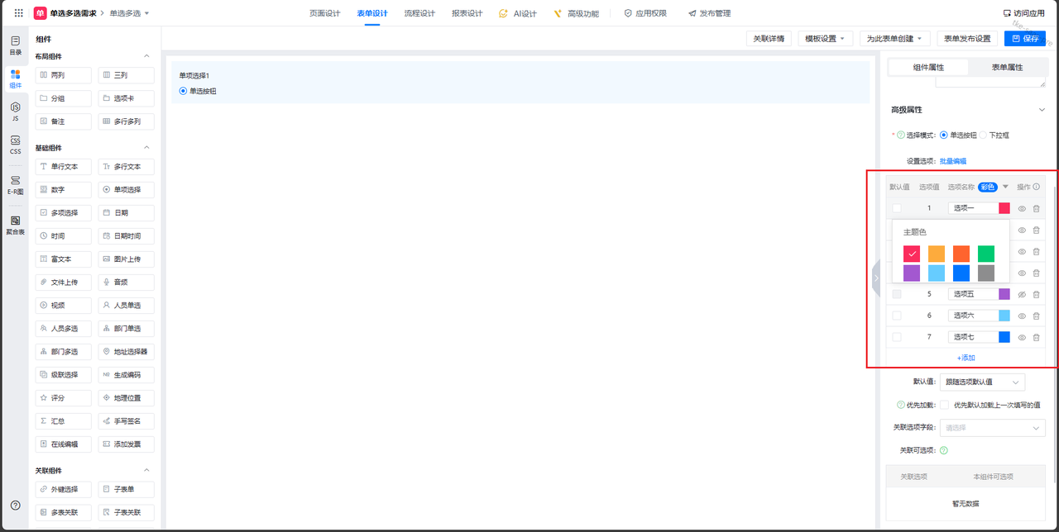The height and width of the screenshot is (532, 1059).
Task: Collapse the 布局组件 section
Action: click(x=147, y=56)
